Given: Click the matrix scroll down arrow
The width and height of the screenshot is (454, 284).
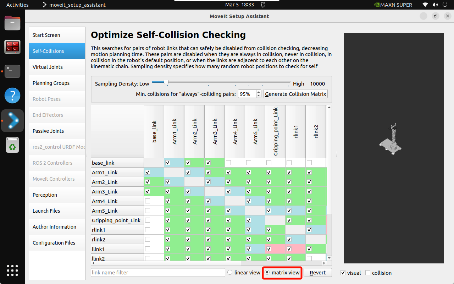Looking at the screenshot, I should coord(329,258).
